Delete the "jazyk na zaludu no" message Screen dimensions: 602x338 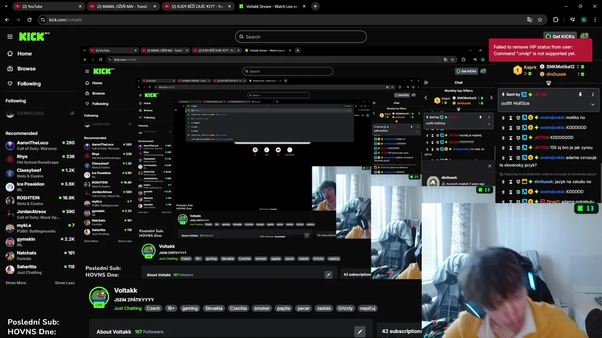click(x=503, y=182)
